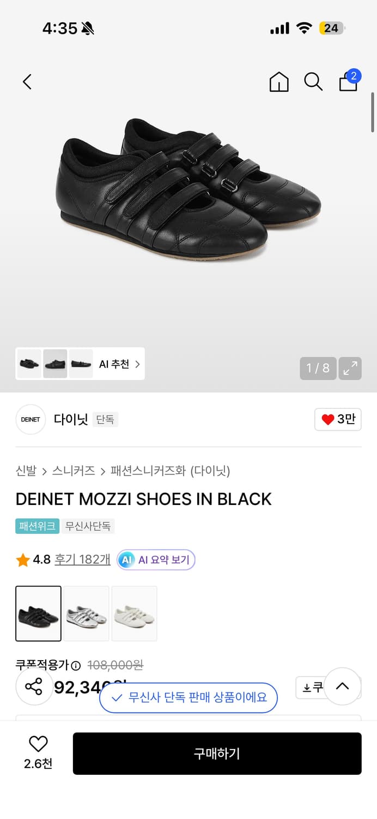The width and height of the screenshot is (377, 819).
Task: Click the DEINET brand logo circle
Action: point(30,419)
